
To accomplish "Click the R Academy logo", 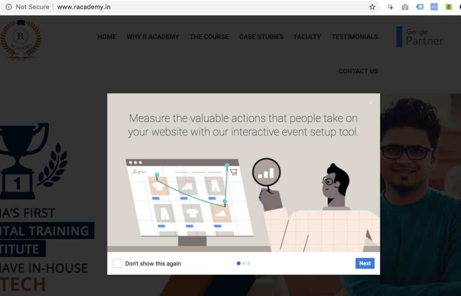I will point(21,40).
